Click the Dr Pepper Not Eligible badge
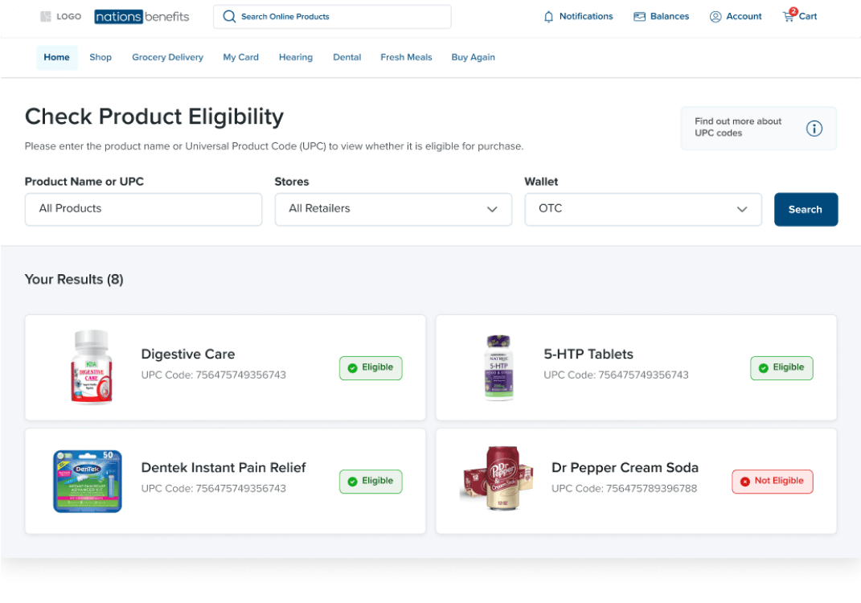861x603 pixels. click(x=773, y=482)
